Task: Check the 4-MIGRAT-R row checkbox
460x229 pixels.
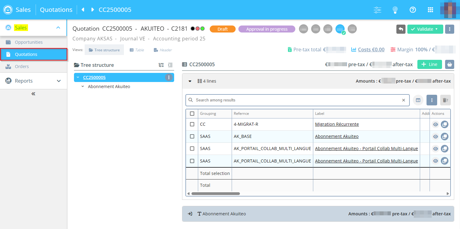Action: click(x=192, y=124)
